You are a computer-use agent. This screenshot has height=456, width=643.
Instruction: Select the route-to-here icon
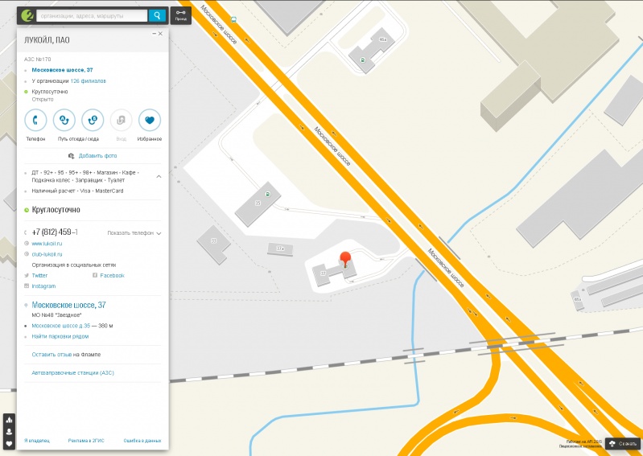[x=93, y=120]
